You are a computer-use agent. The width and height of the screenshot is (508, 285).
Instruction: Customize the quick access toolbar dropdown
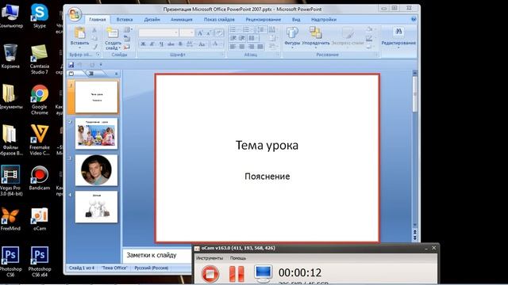[101, 65]
